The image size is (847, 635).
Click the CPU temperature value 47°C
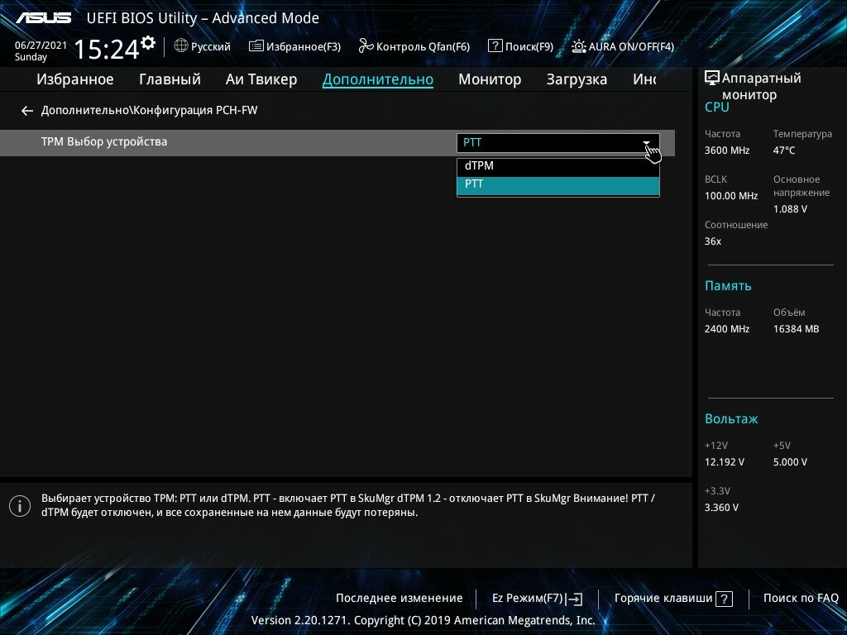(x=784, y=150)
